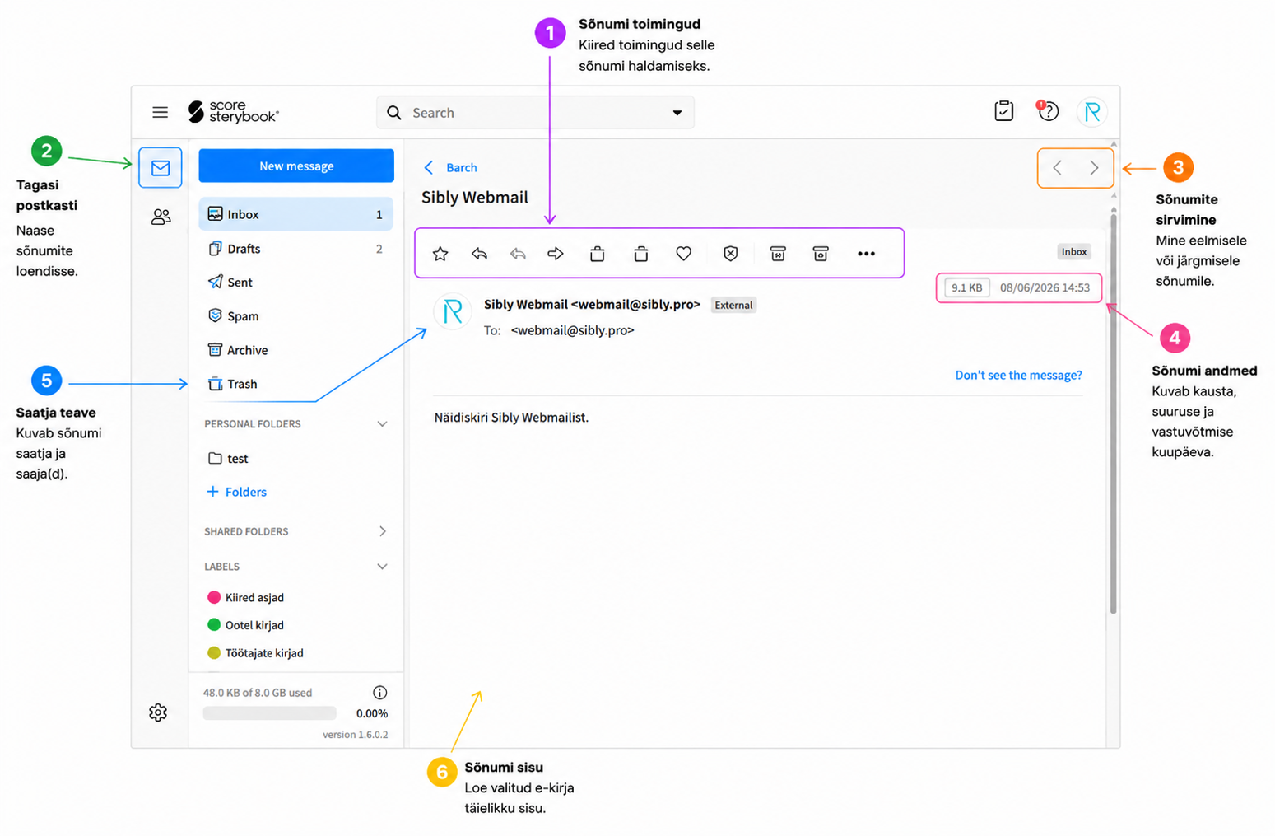Select the green Ootel kirjad label

click(x=245, y=625)
